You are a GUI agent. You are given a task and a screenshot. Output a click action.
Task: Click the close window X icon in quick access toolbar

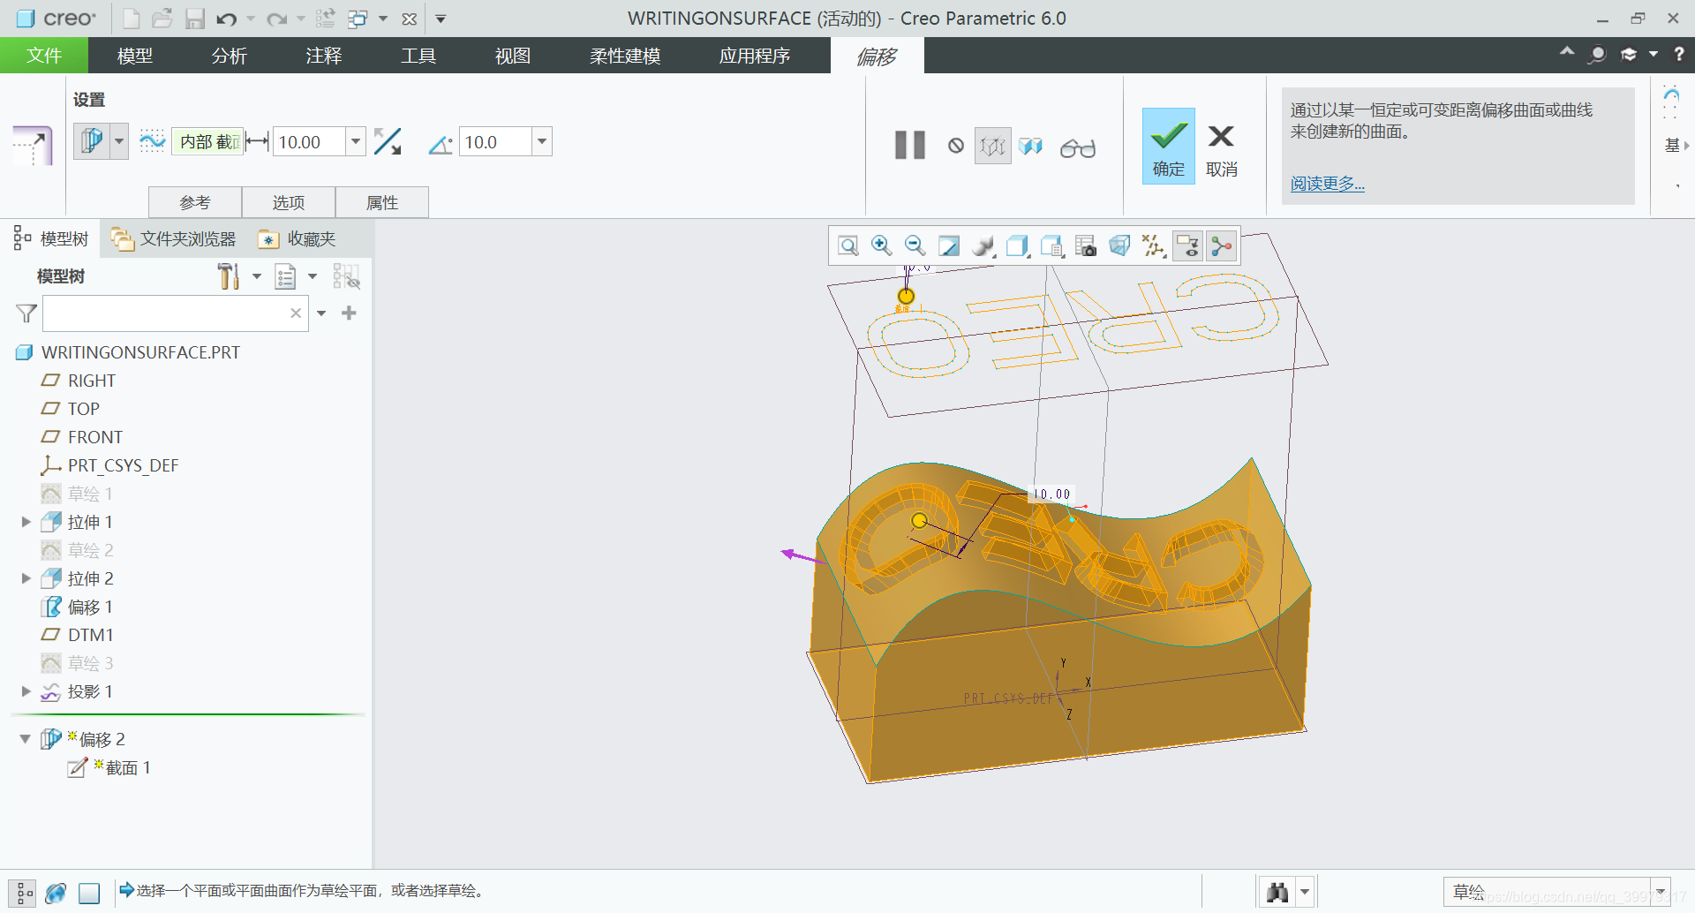(410, 19)
